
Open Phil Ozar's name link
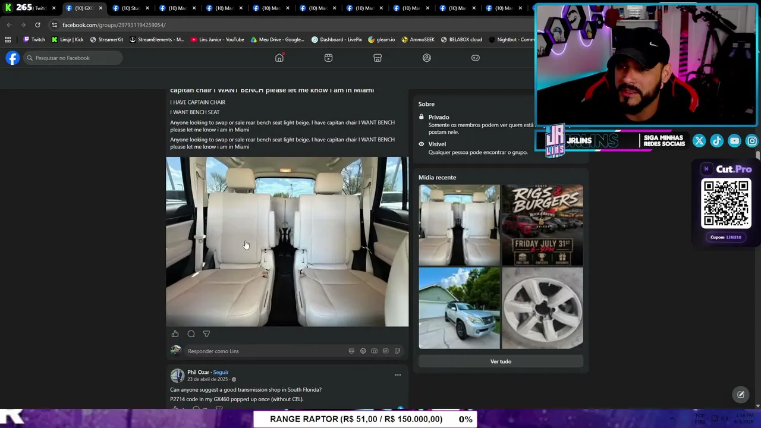(198, 372)
